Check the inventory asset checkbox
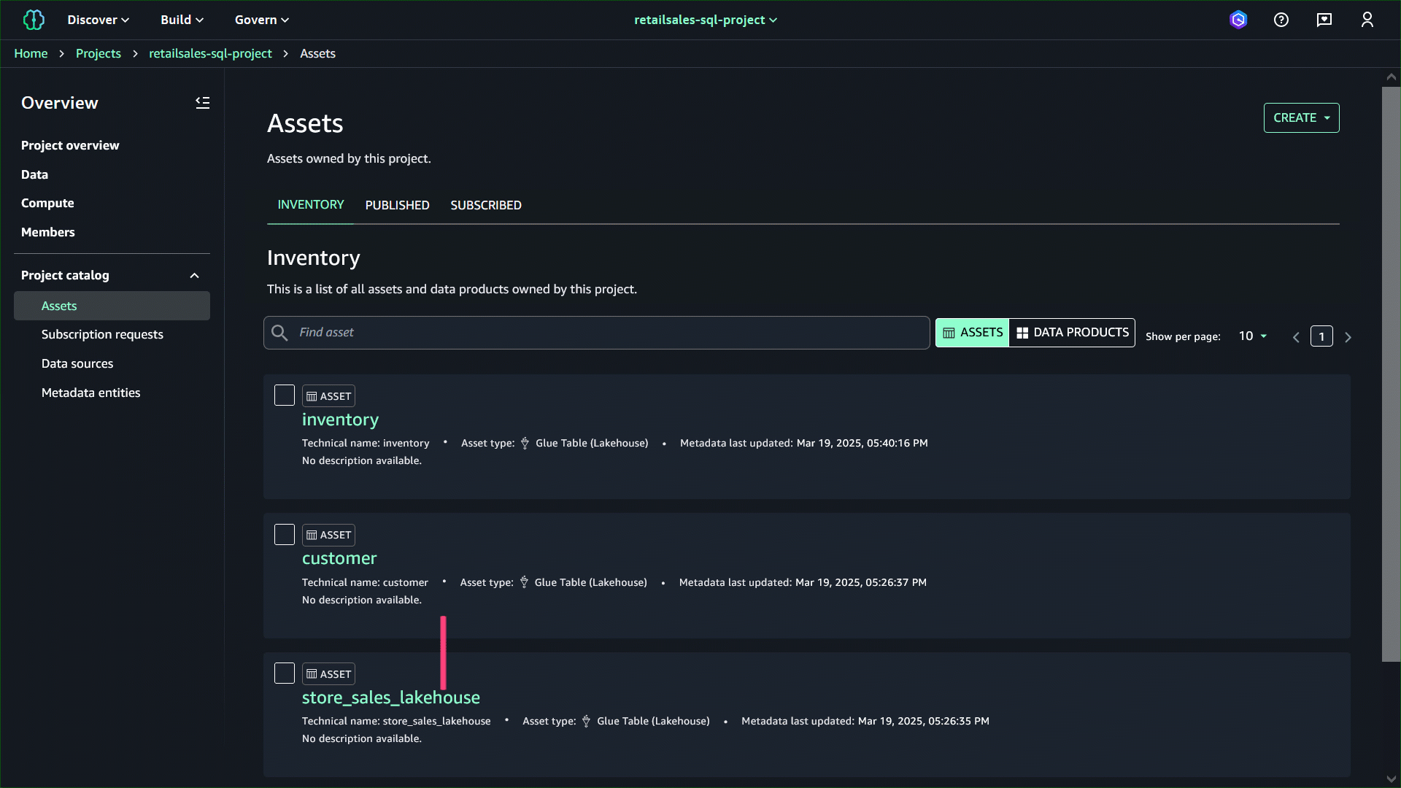This screenshot has height=788, width=1401. pos(285,395)
